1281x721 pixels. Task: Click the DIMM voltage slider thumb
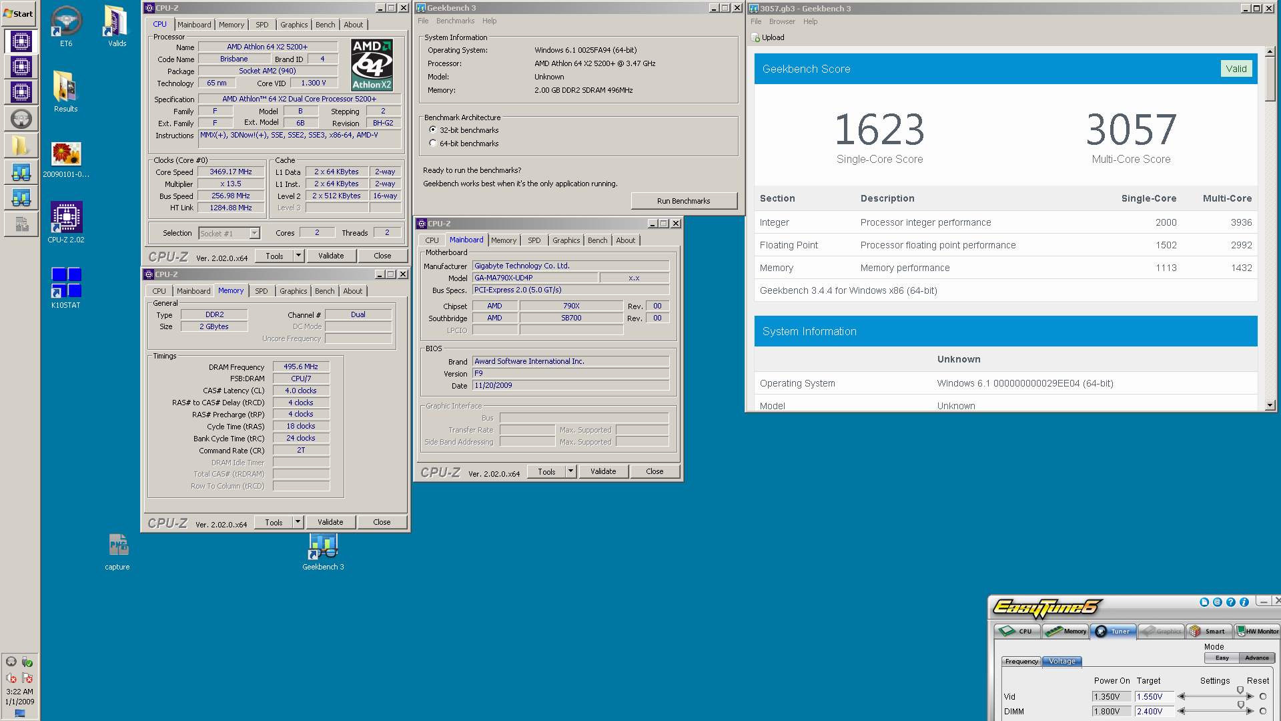click(x=1240, y=704)
